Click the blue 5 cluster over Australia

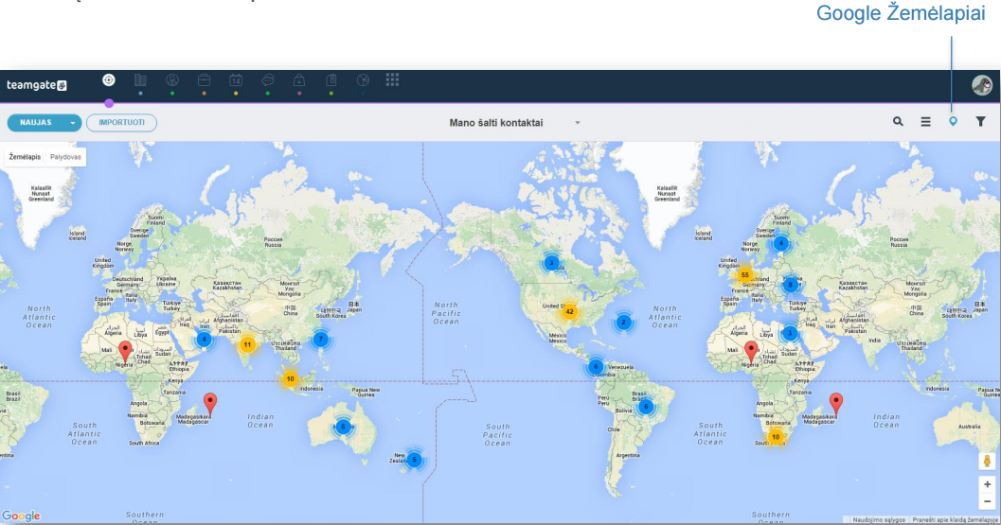coord(343,426)
